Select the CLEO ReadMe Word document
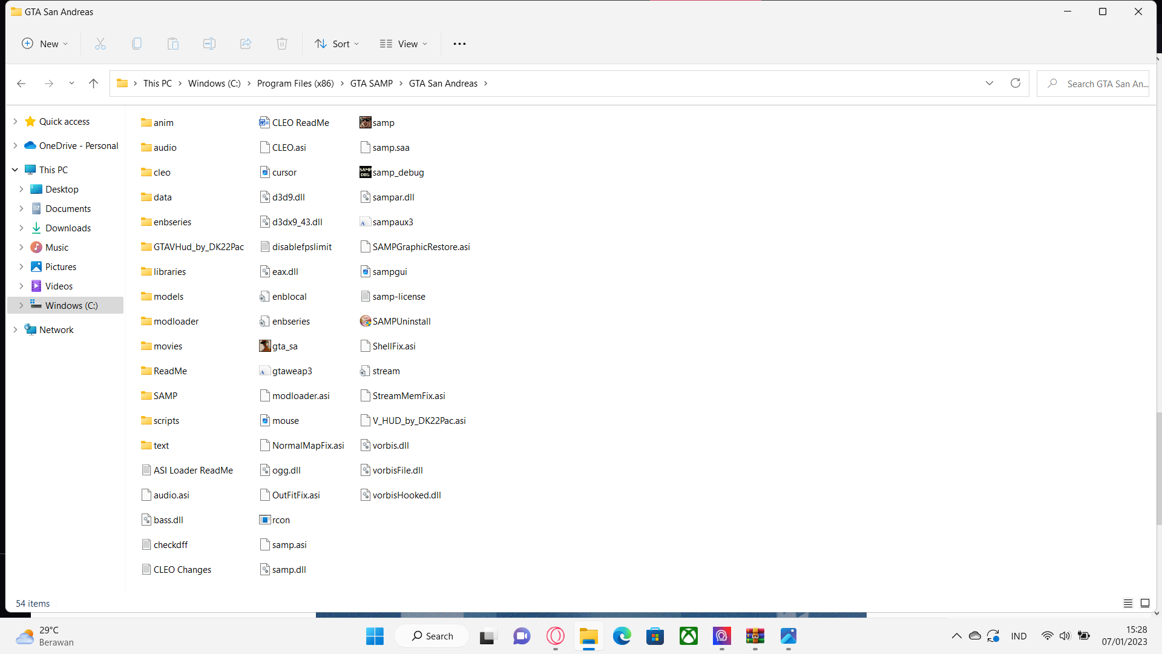Image resolution: width=1162 pixels, height=654 pixels. 294,122
